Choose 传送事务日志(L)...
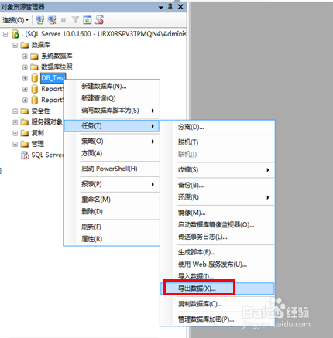This screenshot has width=333, height=338. tap(218, 237)
